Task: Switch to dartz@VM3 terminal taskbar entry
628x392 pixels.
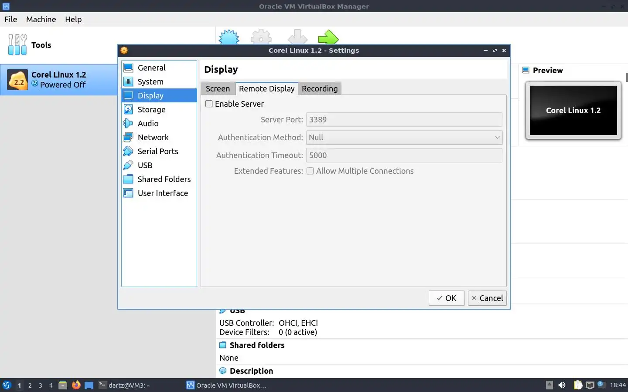Action: (125, 385)
